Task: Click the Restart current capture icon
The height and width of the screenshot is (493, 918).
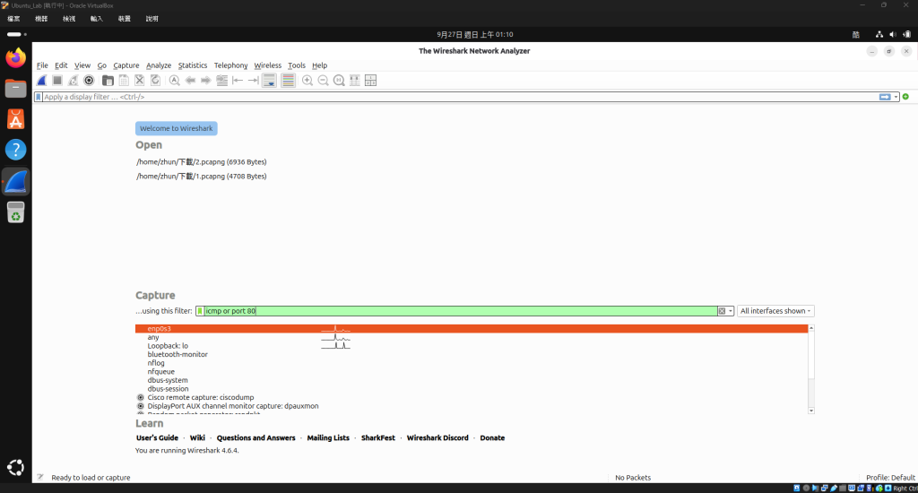Action: [x=74, y=81]
